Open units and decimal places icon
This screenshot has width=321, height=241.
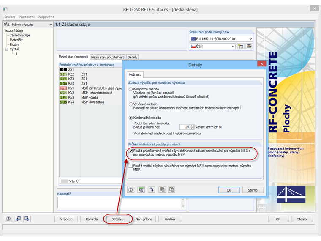tap(141, 190)
